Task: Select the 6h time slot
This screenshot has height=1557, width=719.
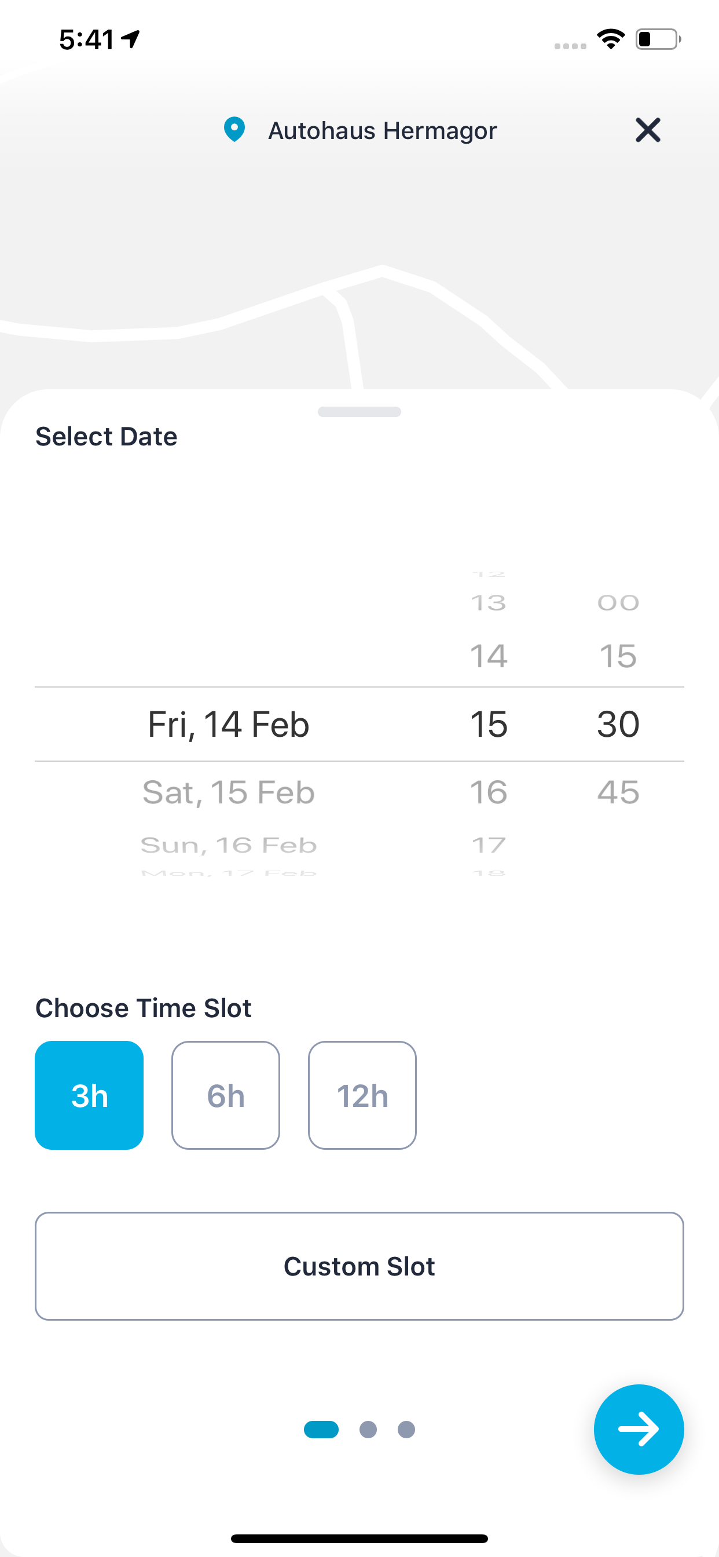Action: [225, 1095]
